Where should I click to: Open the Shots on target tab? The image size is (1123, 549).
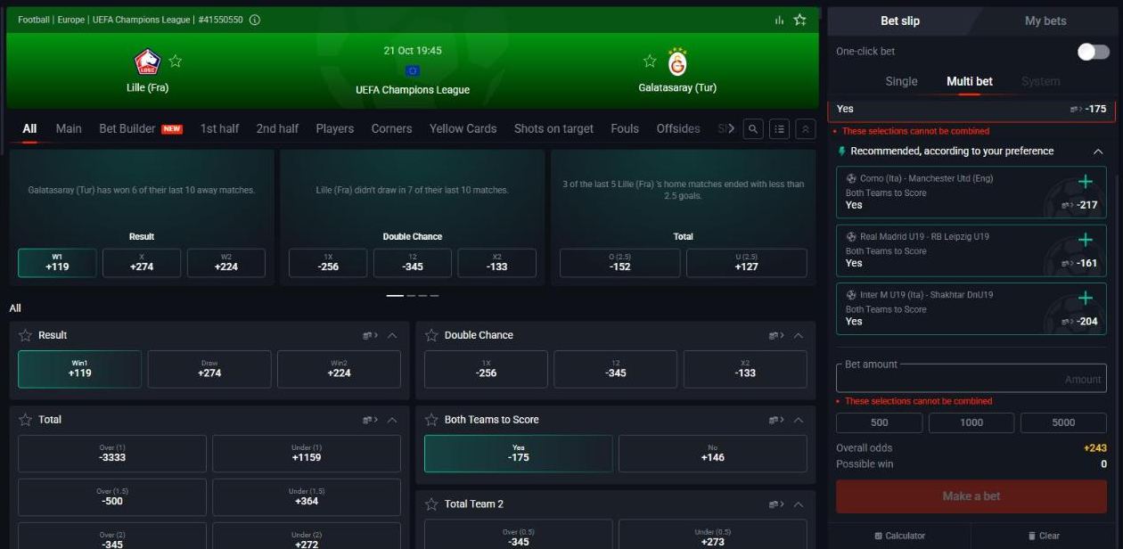553,128
